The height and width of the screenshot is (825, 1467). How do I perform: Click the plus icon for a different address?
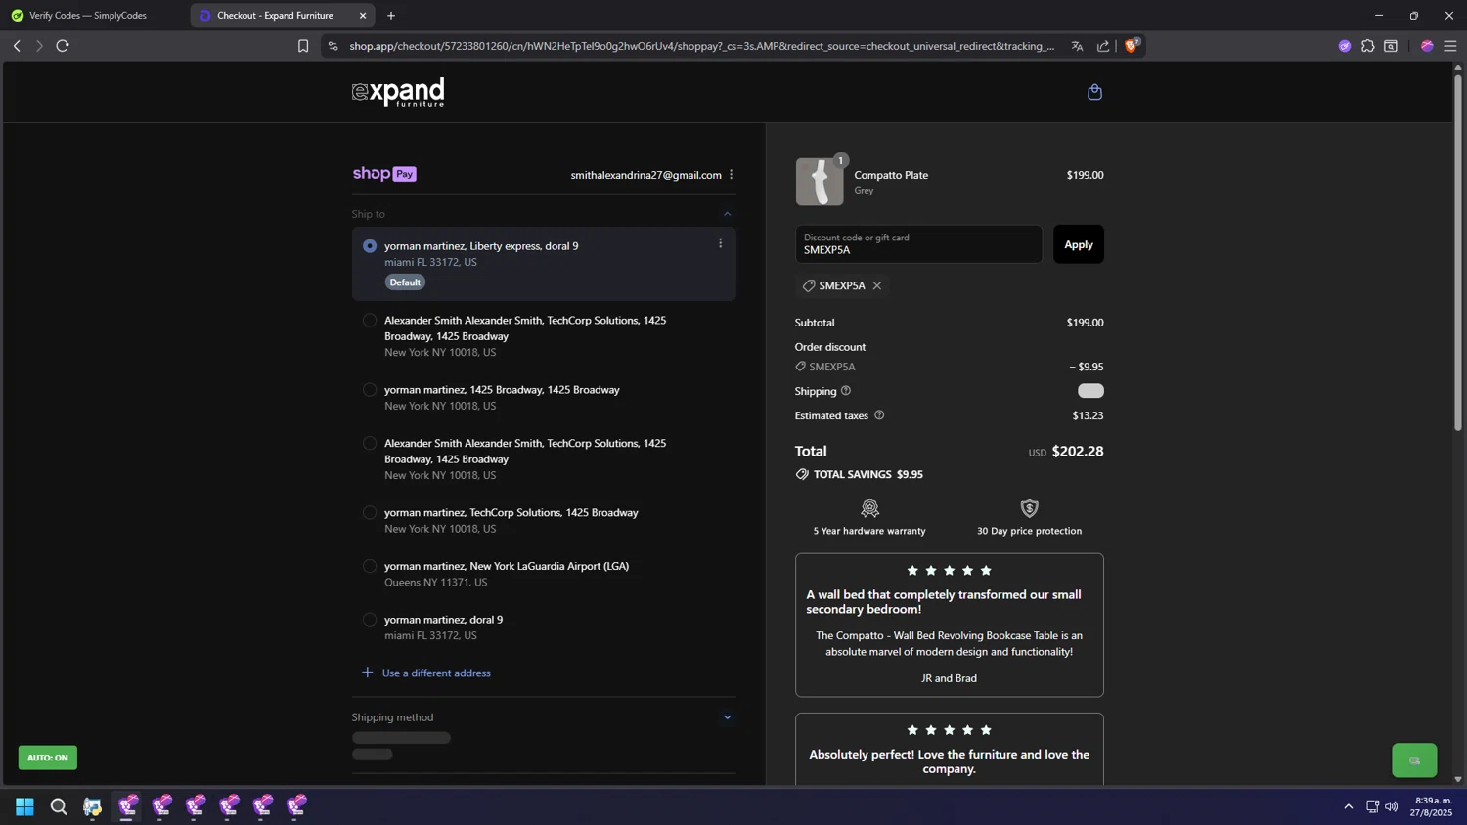point(368,673)
